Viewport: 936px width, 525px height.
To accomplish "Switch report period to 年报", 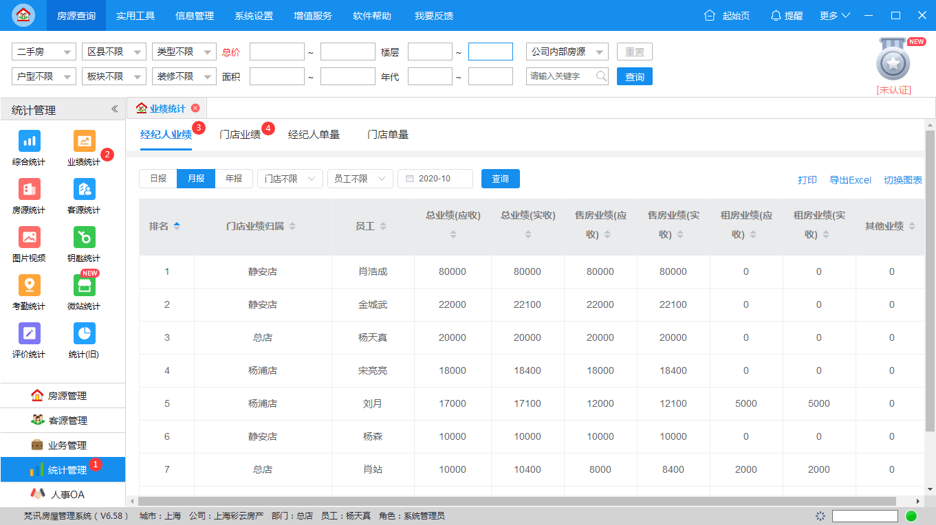I will pos(234,179).
